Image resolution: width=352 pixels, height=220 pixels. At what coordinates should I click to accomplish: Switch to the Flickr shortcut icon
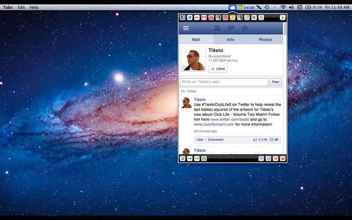pos(197,18)
